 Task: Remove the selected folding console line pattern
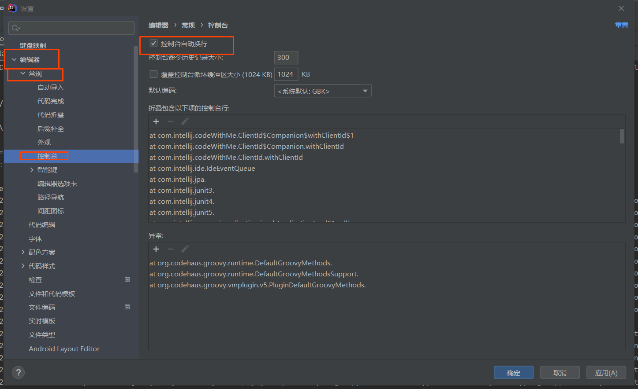click(x=171, y=121)
